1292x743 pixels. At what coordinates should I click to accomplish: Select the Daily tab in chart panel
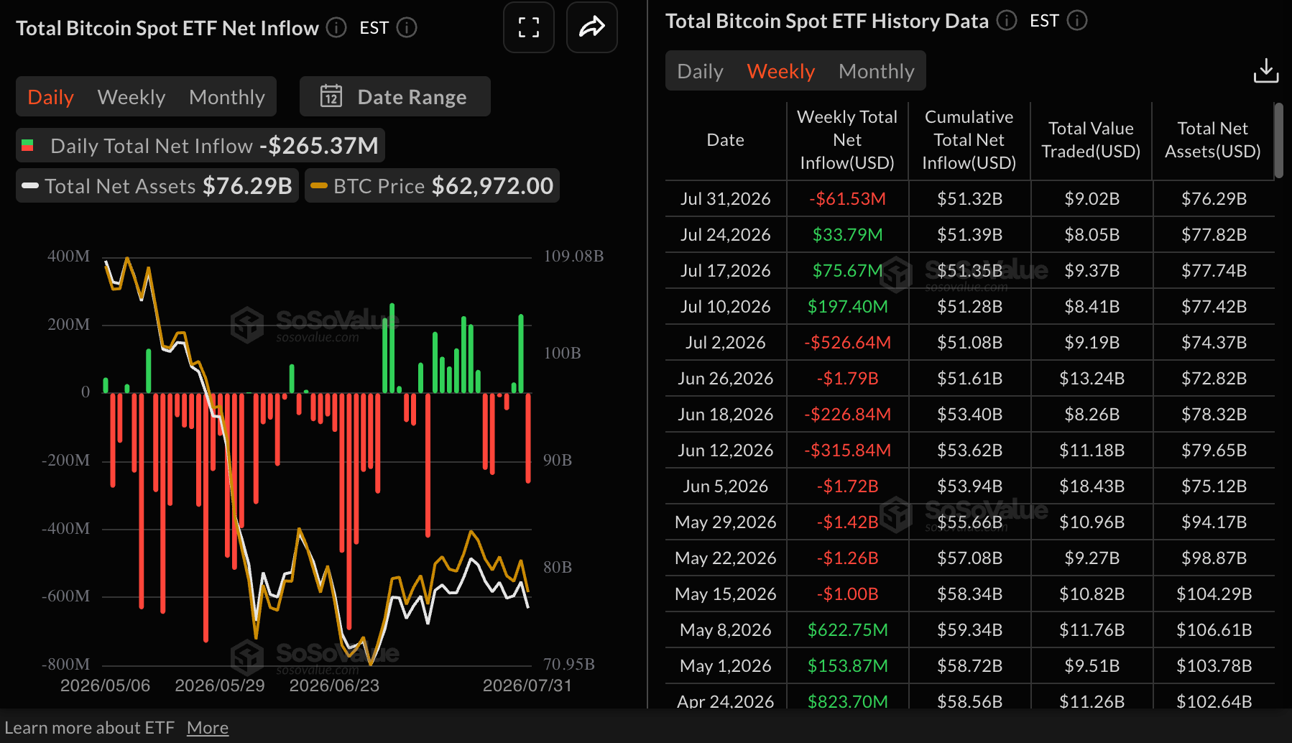point(51,97)
